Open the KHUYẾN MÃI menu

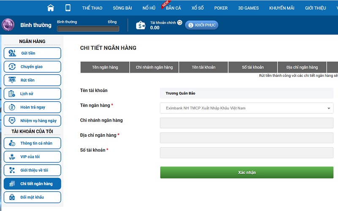tap(281, 8)
